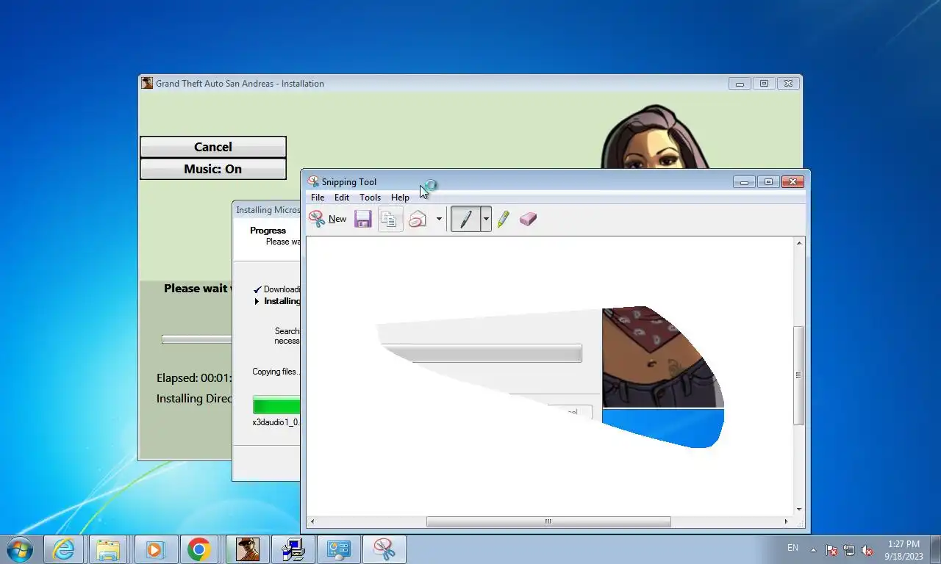Image resolution: width=941 pixels, height=564 pixels.
Task: Click the Snipping Tool horizontal scrollbar thumb
Action: (x=548, y=521)
